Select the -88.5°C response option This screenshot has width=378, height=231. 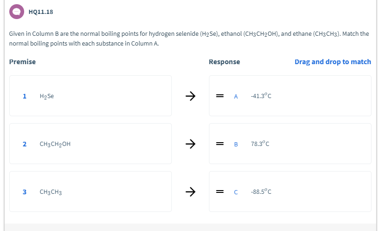(260, 191)
